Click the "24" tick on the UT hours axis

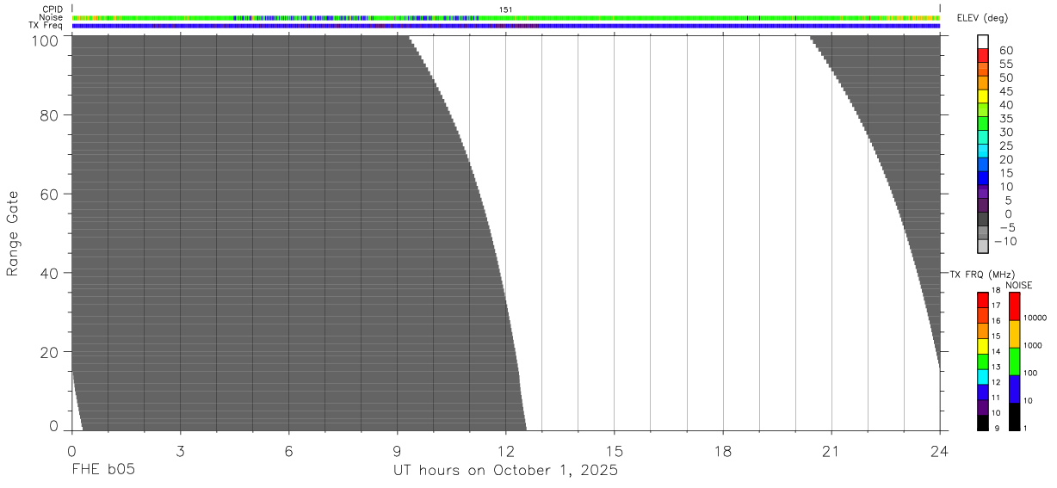[940, 450]
